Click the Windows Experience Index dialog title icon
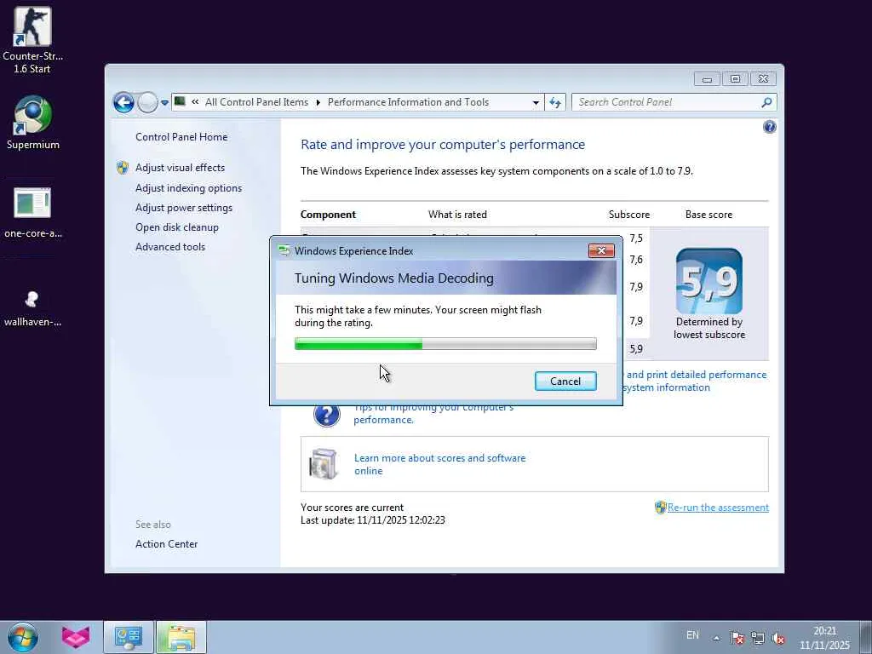The width and height of the screenshot is (872, 654). tap(284, 251)
